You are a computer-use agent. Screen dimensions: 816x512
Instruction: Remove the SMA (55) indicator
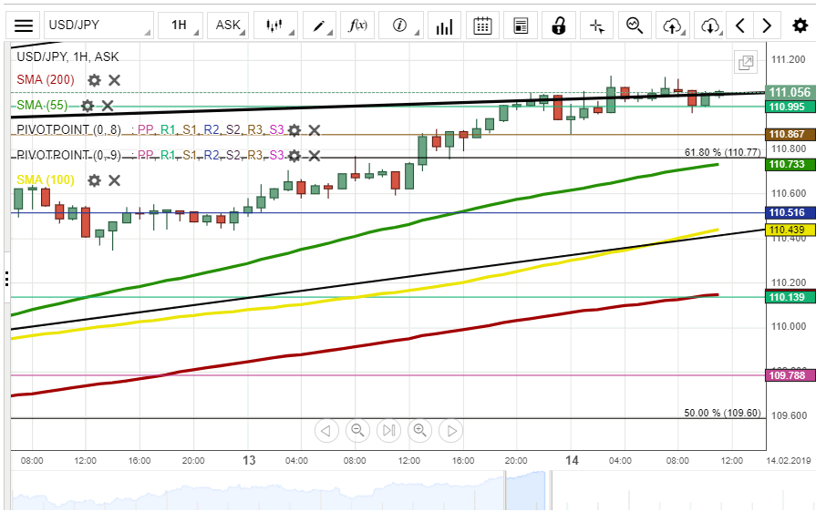(107, 106)
